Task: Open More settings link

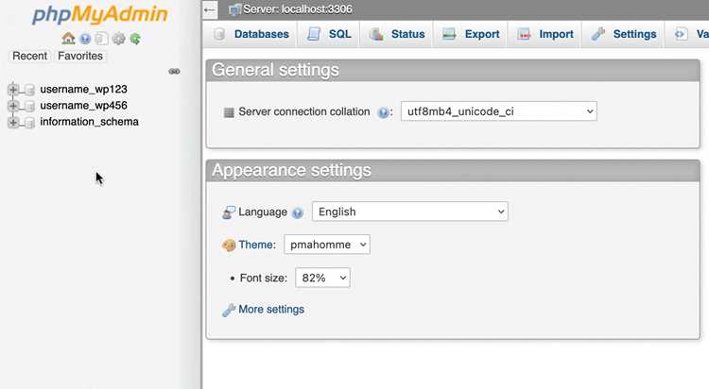Action: pyautogui.click(x=271, y=310)
